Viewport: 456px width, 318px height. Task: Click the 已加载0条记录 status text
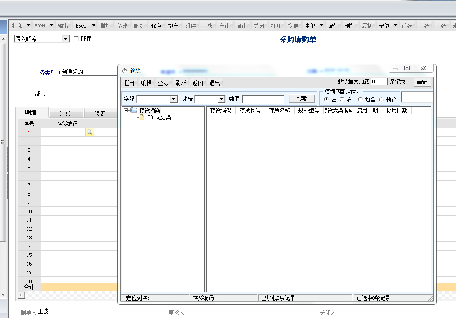(278, 298)
